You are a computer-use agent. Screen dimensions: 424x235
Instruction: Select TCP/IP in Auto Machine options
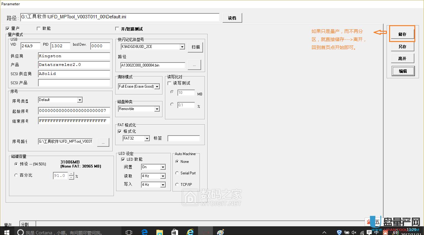177,184
